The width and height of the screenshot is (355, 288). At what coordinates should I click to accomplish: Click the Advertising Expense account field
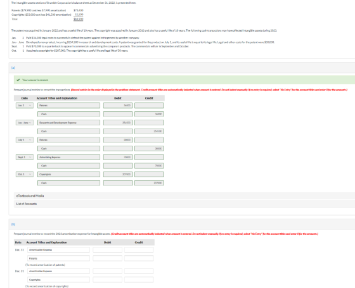coord(68,157)
